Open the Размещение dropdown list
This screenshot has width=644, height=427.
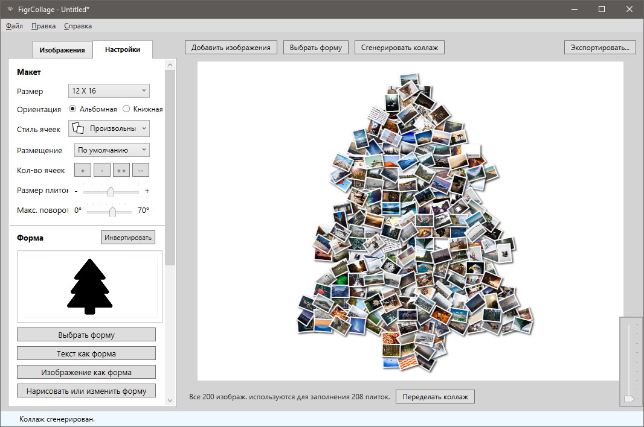(112, 150)
